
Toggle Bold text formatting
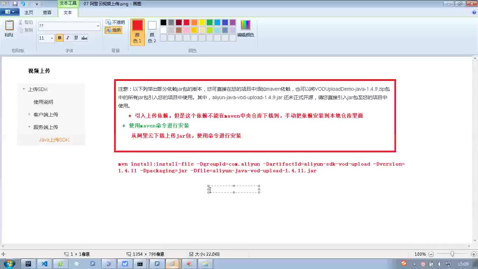[x=59, y=38]
